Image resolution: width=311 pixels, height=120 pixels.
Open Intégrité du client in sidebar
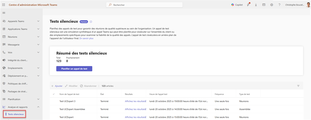coord(18,60)
